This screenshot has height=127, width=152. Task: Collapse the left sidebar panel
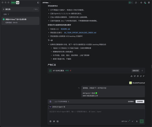coord(38,3)
